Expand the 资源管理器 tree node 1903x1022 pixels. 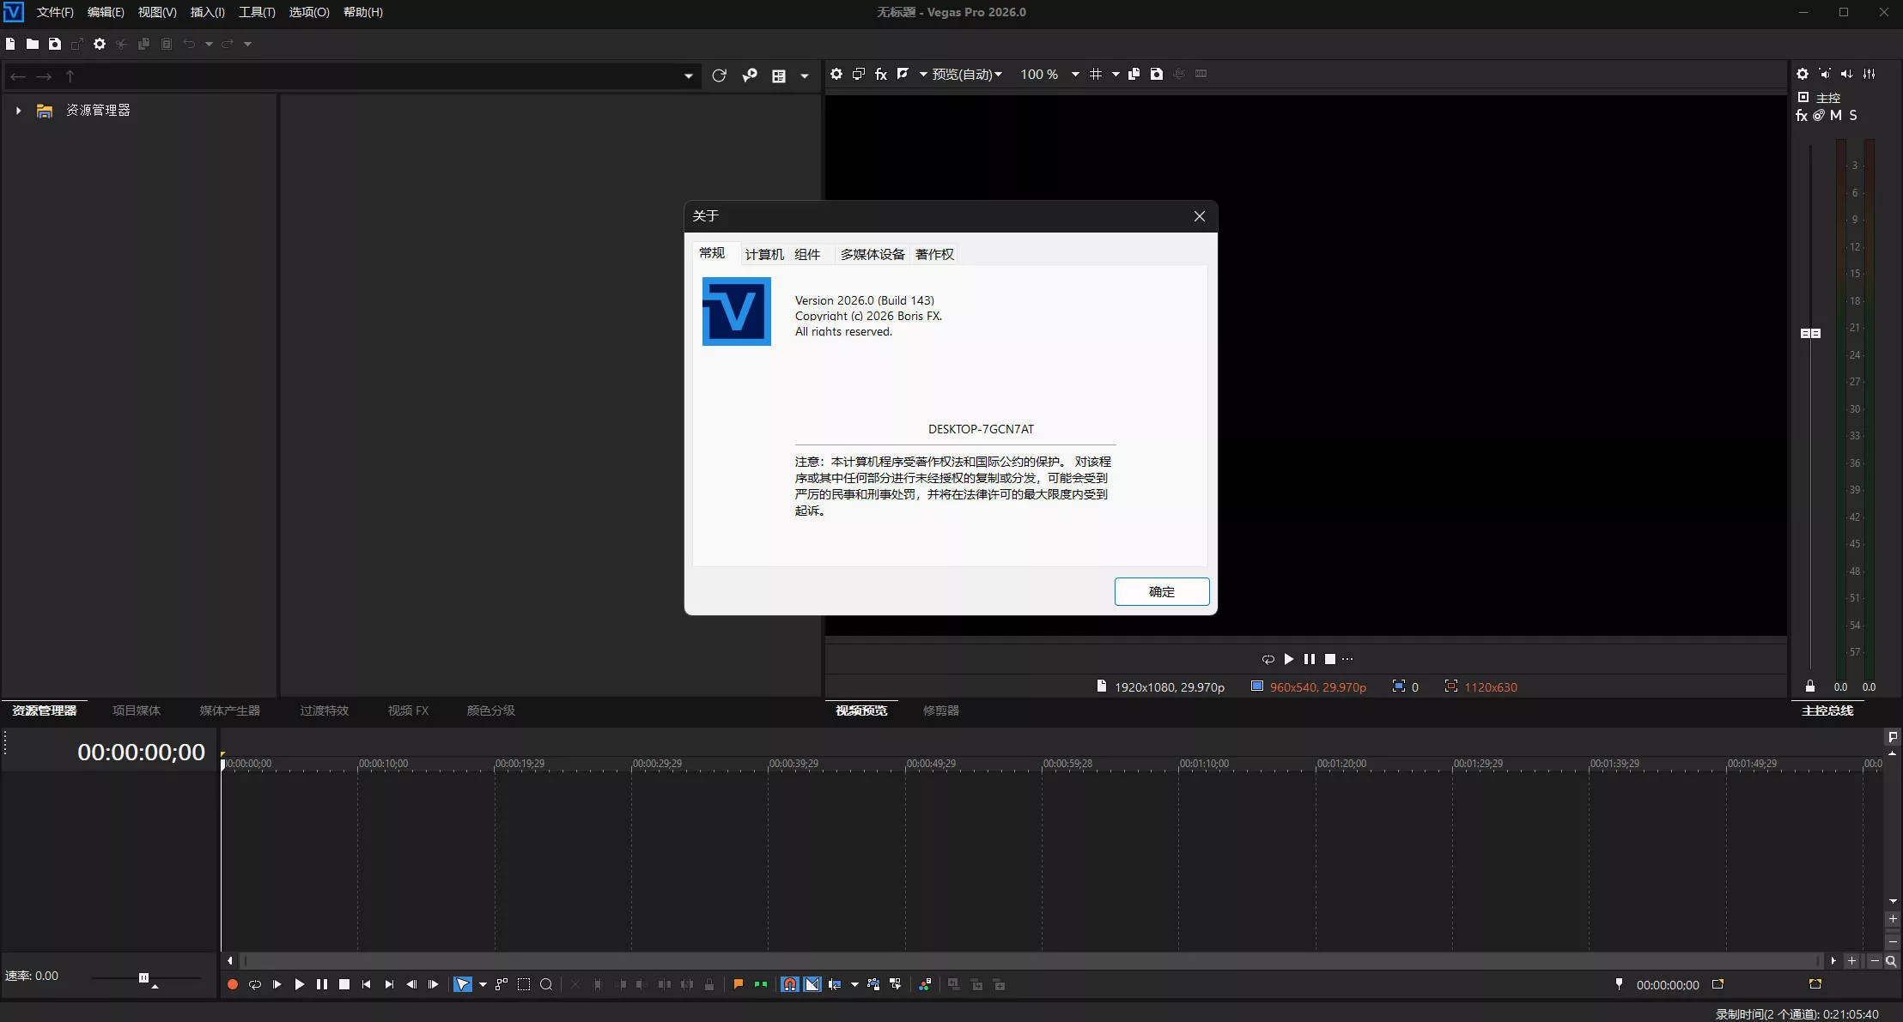[x=18, y=111]
